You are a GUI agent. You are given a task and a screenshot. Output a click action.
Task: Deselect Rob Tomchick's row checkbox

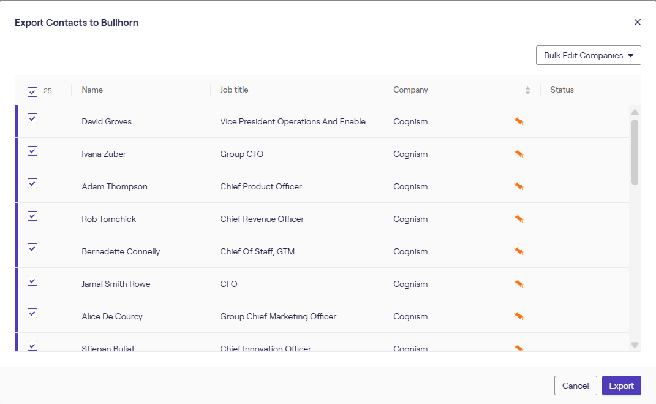(32, 216)
